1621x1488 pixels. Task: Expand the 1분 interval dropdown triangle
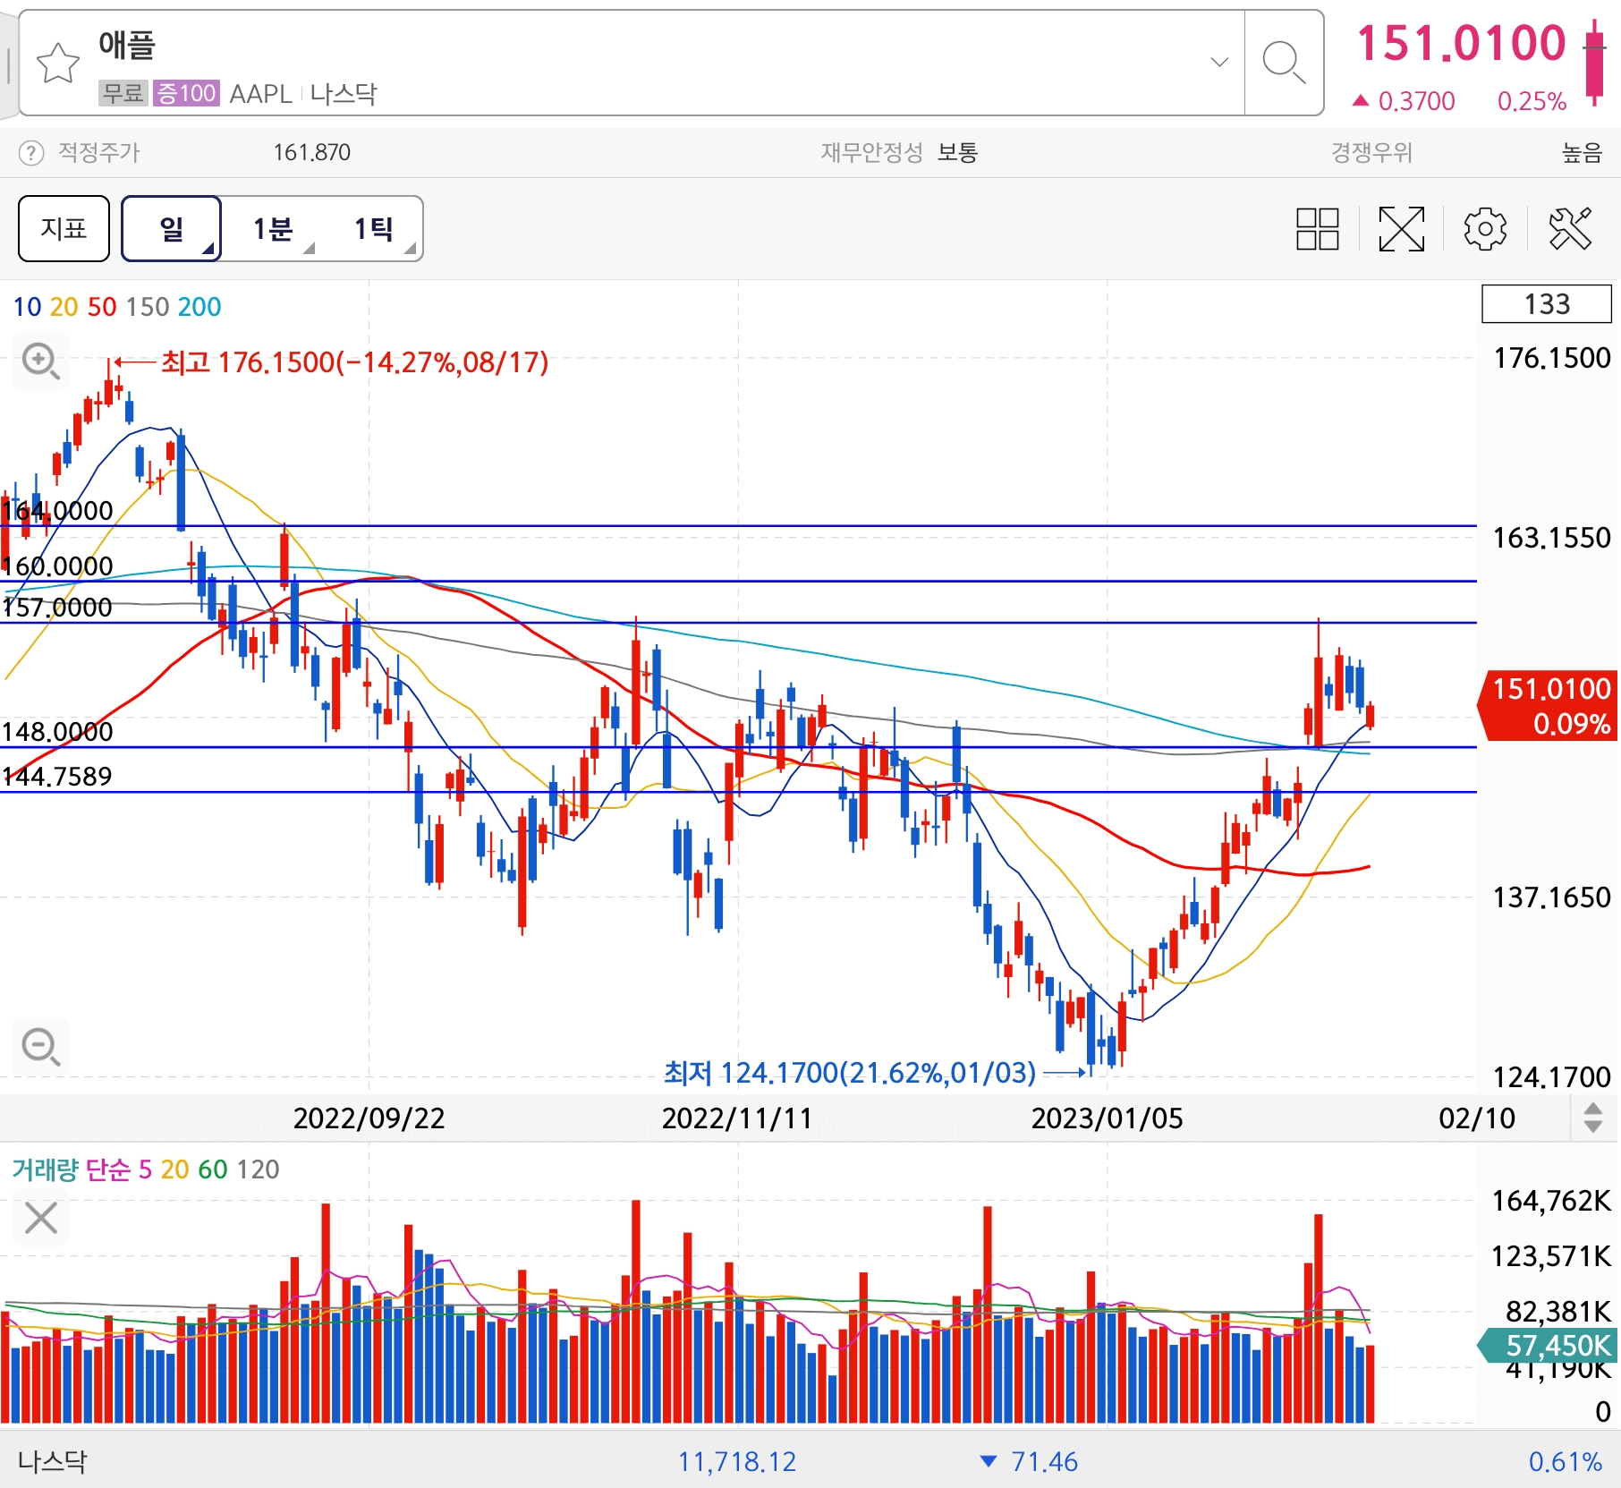[x=310, y=249]
